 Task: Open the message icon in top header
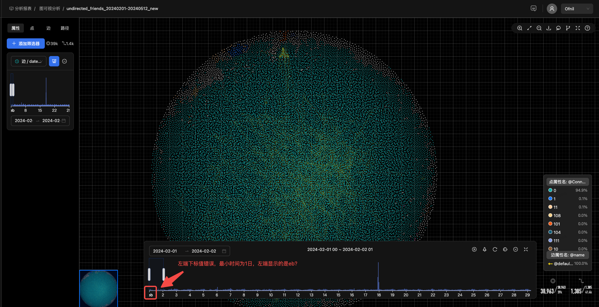[x=534, y=9]
